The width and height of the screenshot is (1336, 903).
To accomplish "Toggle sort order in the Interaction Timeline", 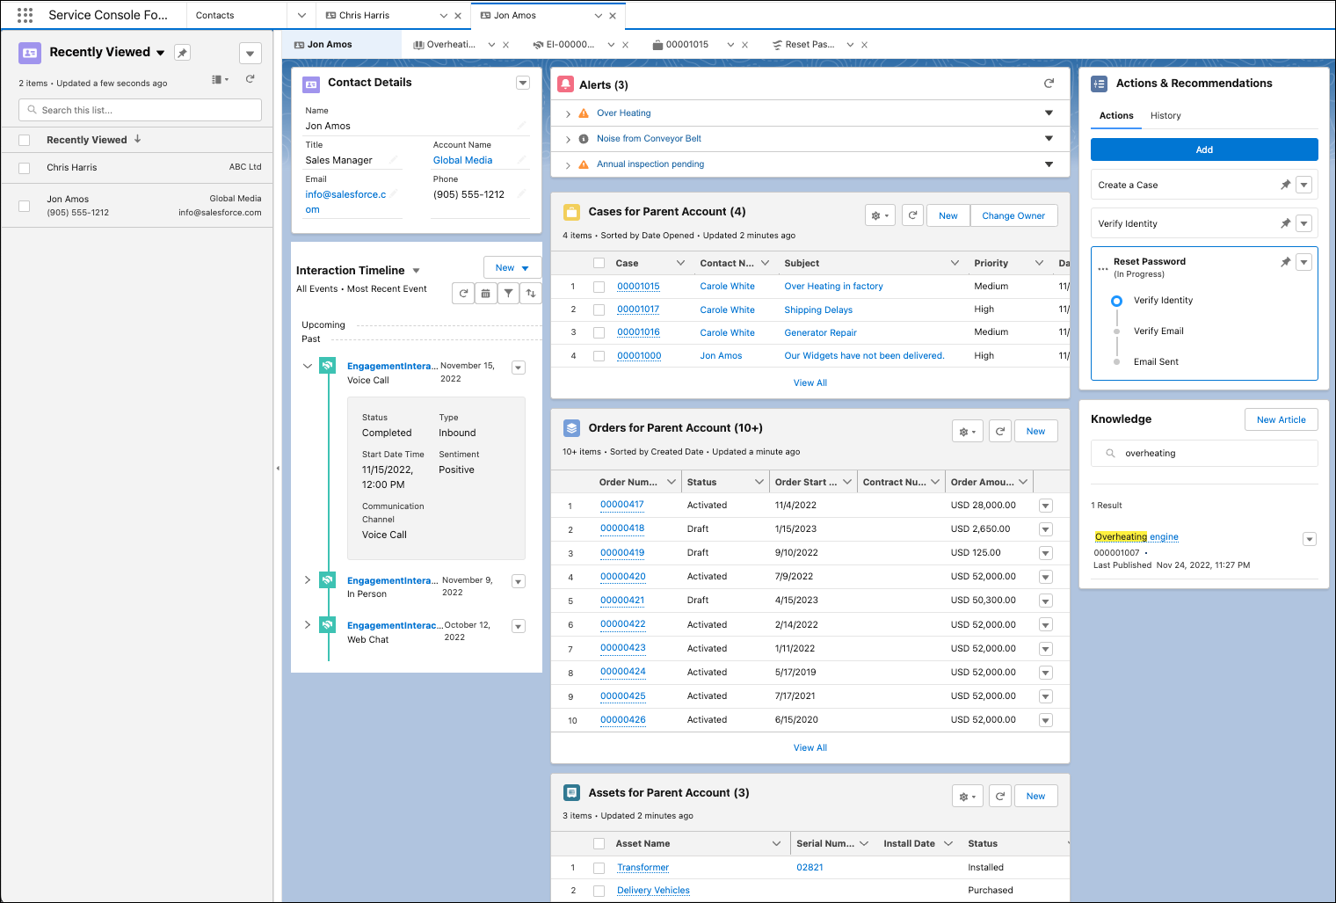I will (x=532, y=293).
